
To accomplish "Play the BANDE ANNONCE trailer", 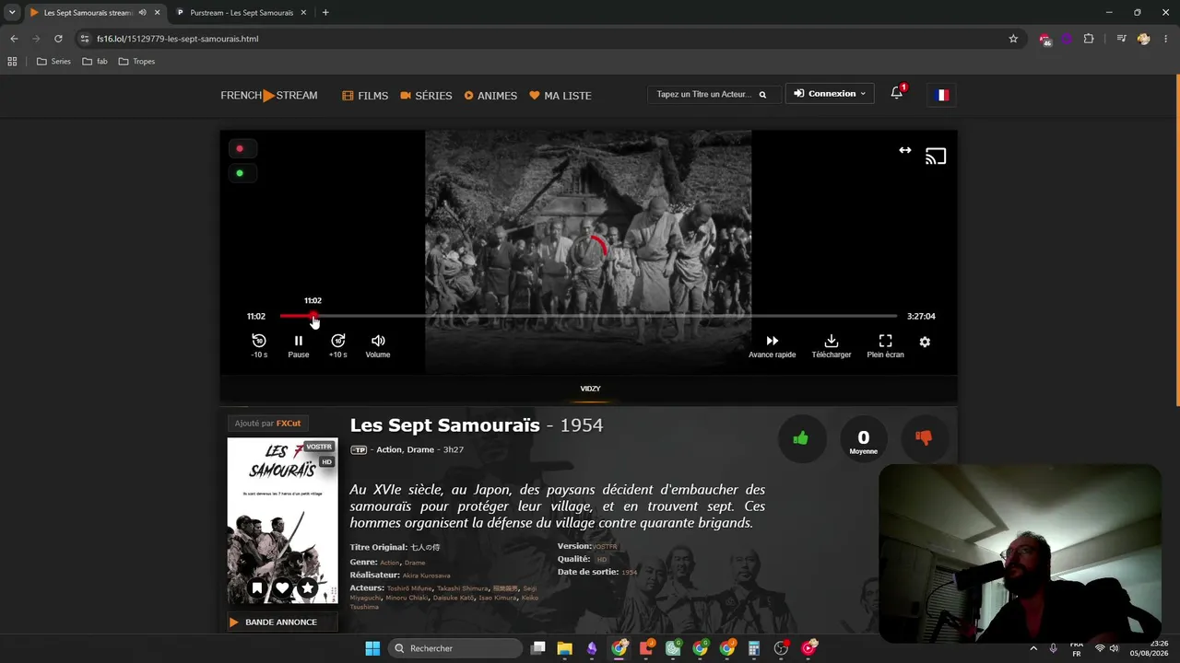I will [282, 622].
